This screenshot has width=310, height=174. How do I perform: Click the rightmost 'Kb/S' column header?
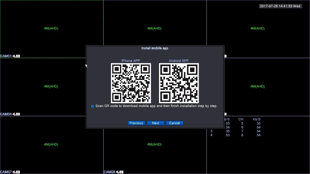257,119
